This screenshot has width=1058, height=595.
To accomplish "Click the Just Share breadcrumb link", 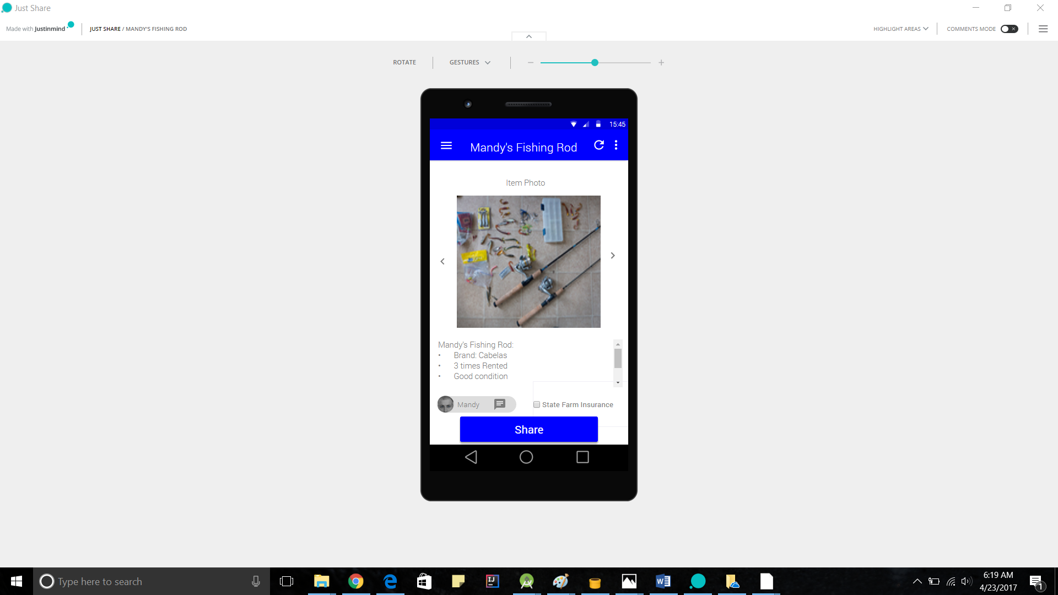I will click(x=105, y=29).
